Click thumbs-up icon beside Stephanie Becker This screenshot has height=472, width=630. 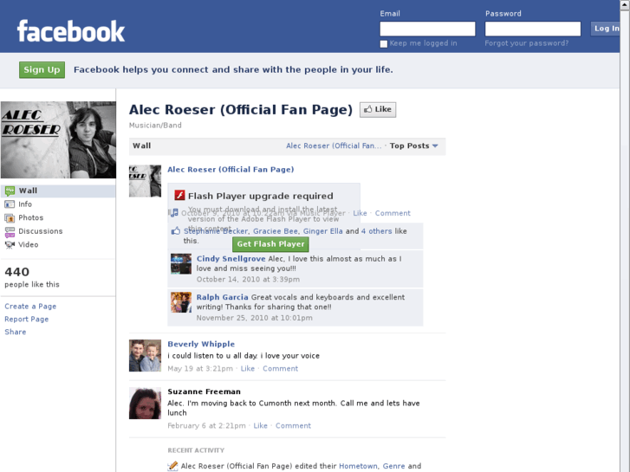(x=176, y=231)
